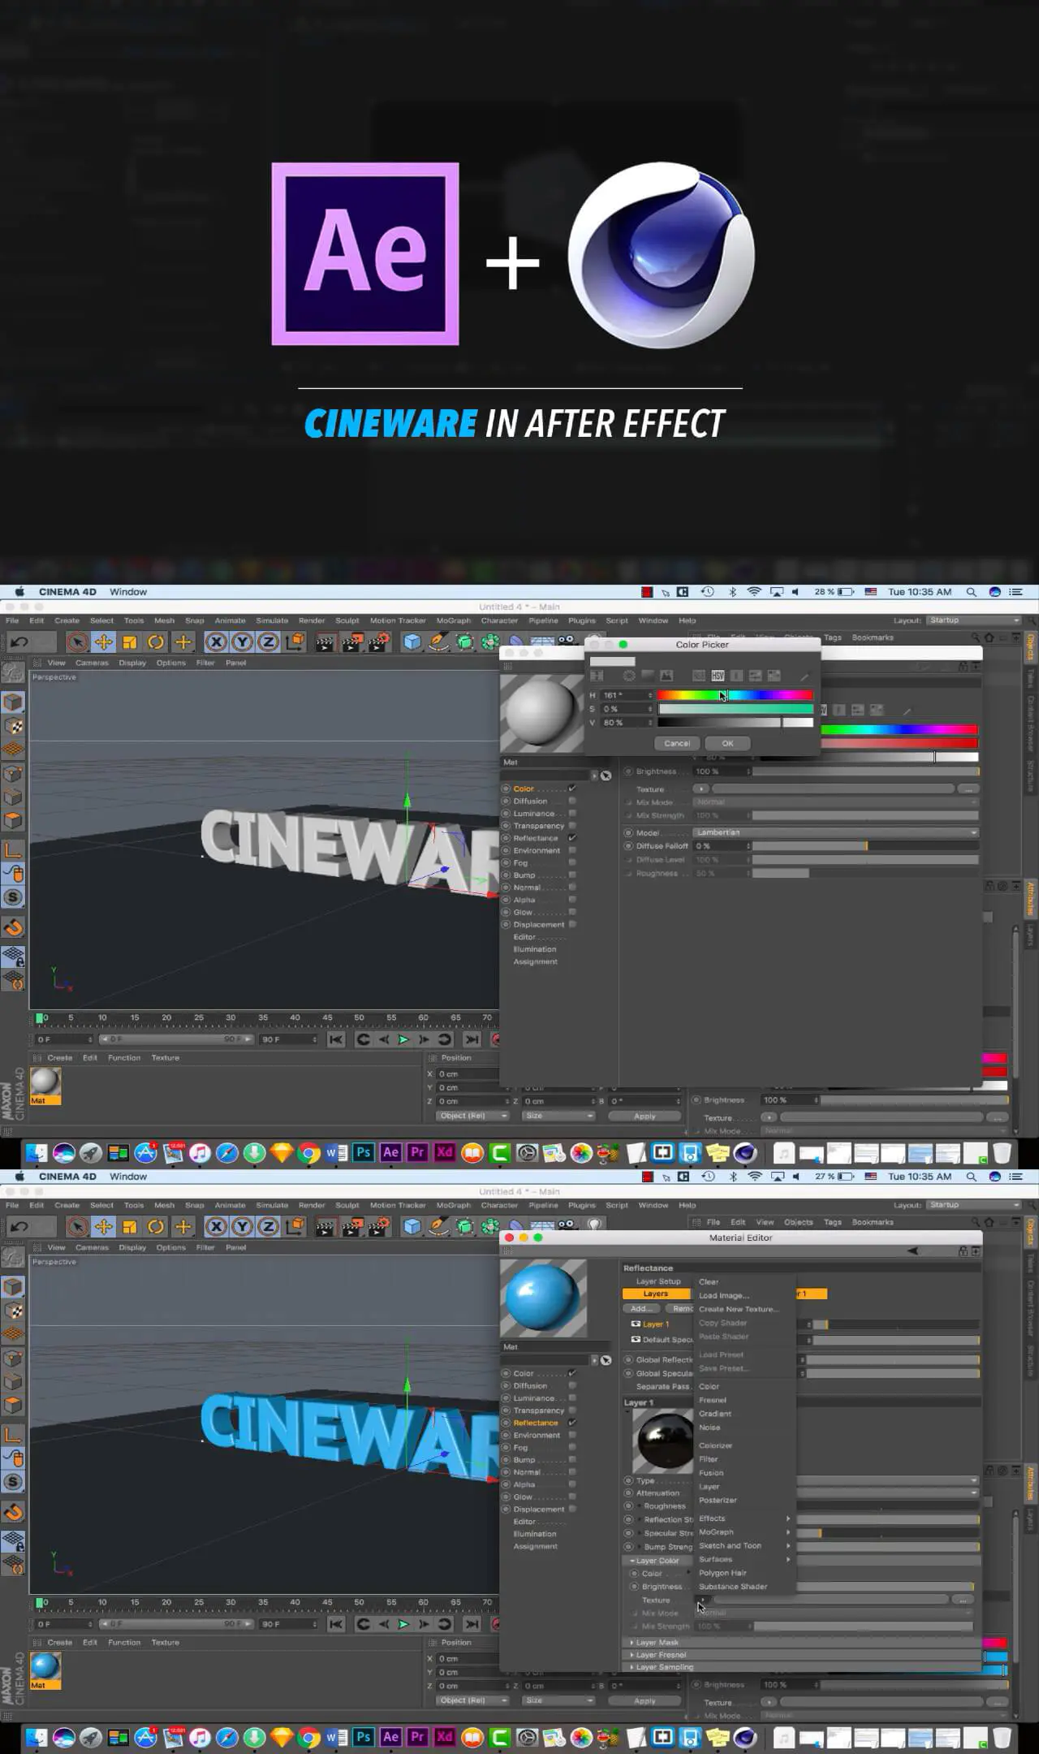Select the Move tool in the lower screenshot toolbar
The image size is (1039, 1754).
click(x=103, y=1227)
